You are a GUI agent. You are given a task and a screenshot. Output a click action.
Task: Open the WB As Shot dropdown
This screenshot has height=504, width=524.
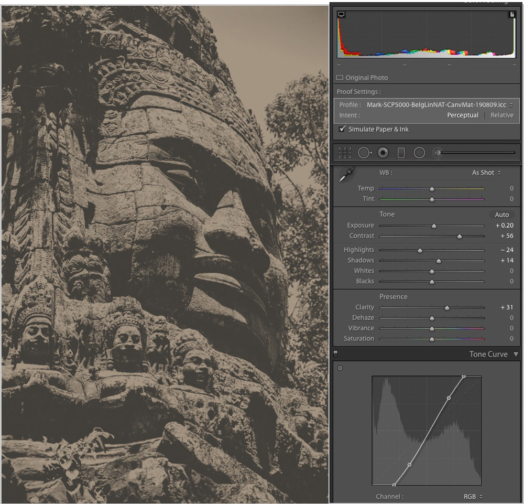(486, 173)
